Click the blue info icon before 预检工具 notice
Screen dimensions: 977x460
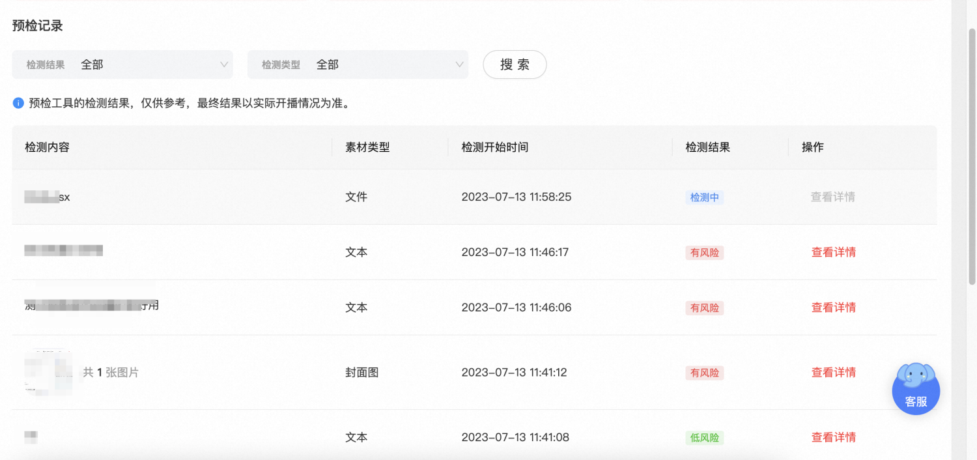(18, 103)
